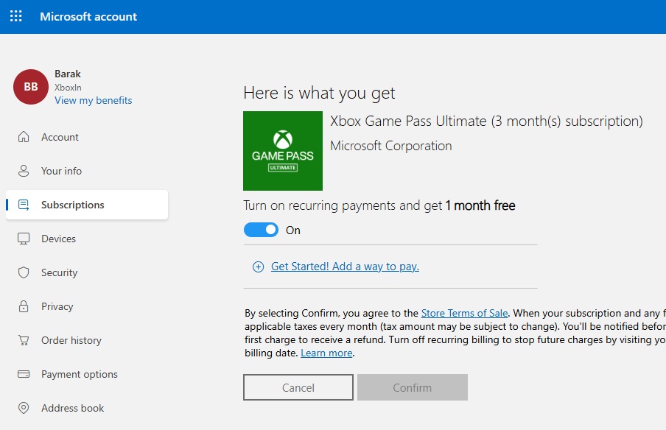Screen dimensions: 666x430
Task: Select Payment options in the sidebar
Action: pyautogui.click(x=80, y=374)
